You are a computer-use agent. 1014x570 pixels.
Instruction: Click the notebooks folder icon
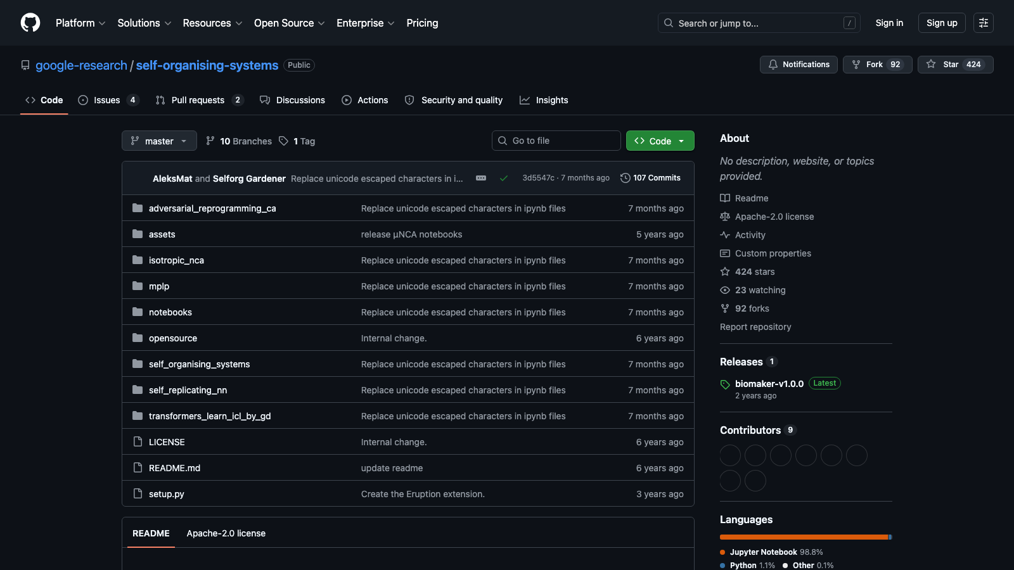(138, 312)
